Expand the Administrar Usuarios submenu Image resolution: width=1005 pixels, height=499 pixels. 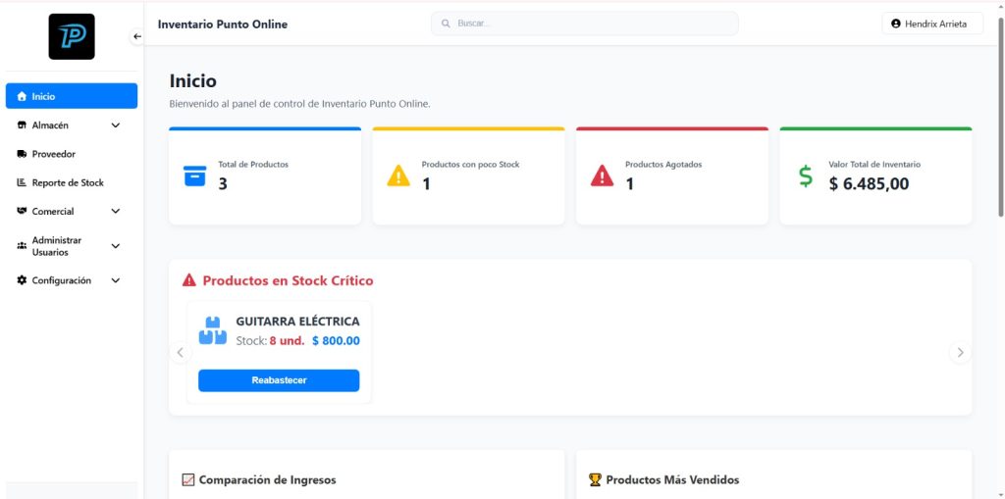point(115,246)
